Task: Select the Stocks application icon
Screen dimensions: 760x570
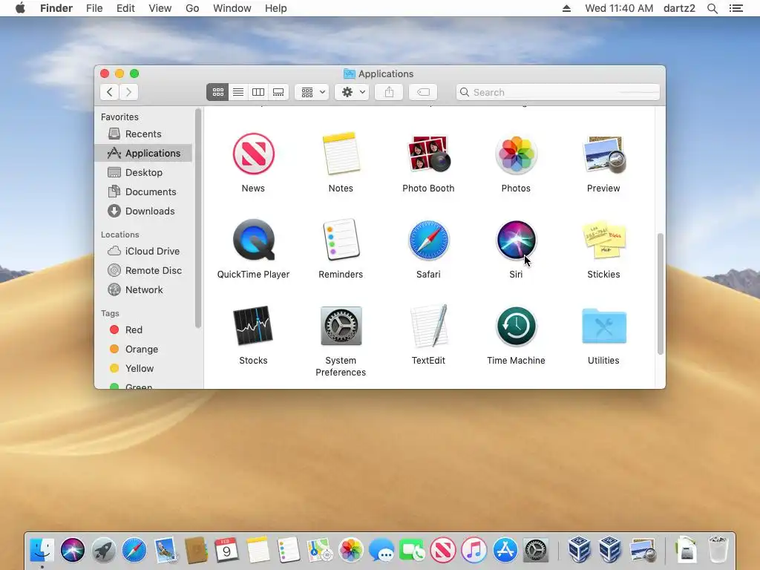Action: (x=253, y=326)
